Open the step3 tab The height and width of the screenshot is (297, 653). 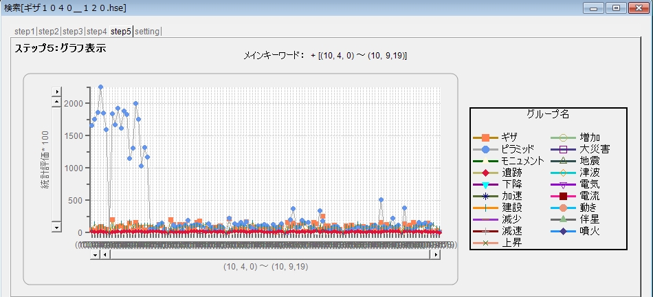click(x=72, y=32)
